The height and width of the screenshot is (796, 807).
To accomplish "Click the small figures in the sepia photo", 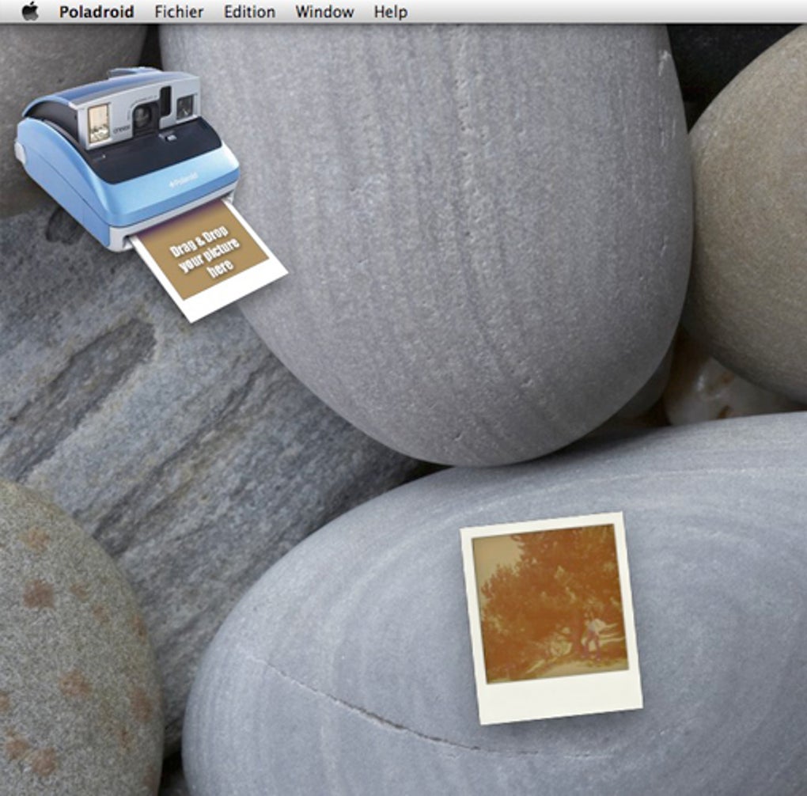I will [591, 639].
